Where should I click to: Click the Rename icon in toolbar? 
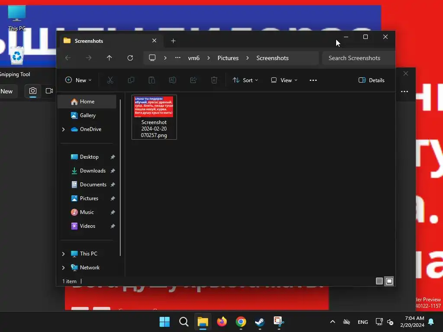tap(173, 80)
